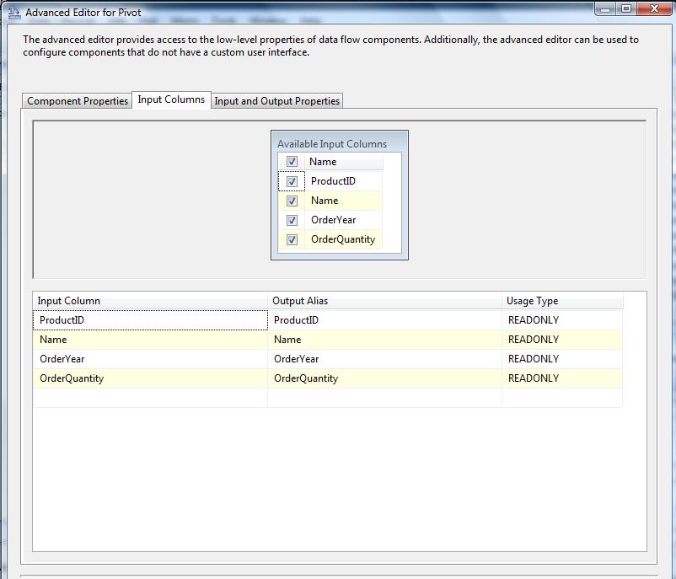Maximize the Advanced Editor window

626,9
